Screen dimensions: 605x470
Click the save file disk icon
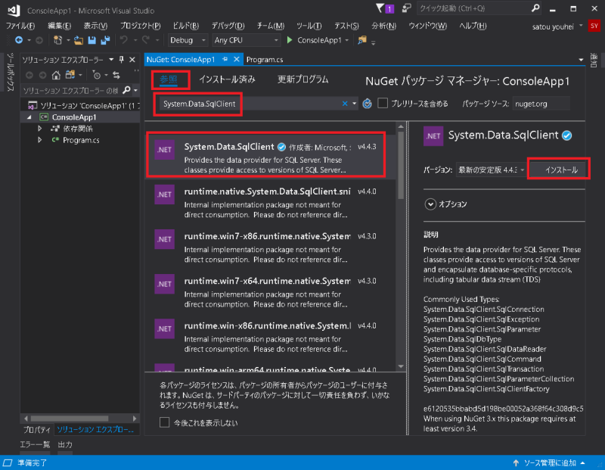click(x=92, y=40)
